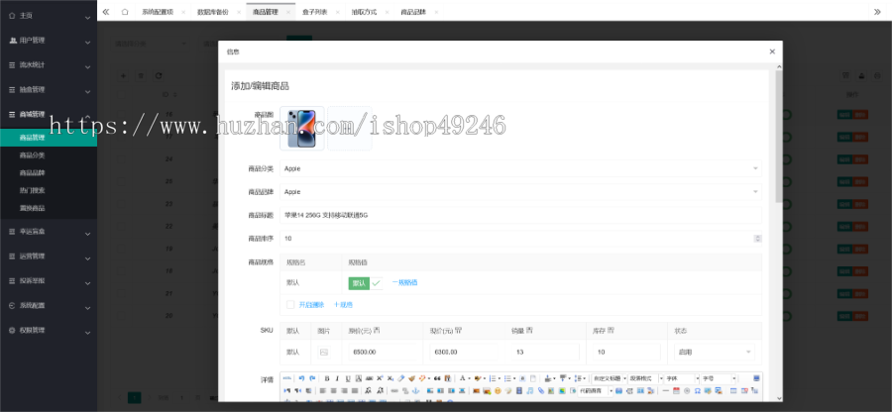
Task: Click the double right arrow at tab bar end
Action: [x=877, y=11]
